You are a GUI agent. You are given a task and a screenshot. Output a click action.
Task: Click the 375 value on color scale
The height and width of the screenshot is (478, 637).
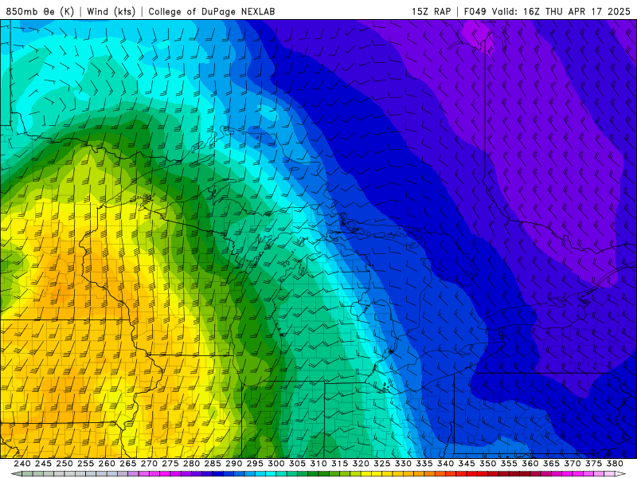pos(593,464)
